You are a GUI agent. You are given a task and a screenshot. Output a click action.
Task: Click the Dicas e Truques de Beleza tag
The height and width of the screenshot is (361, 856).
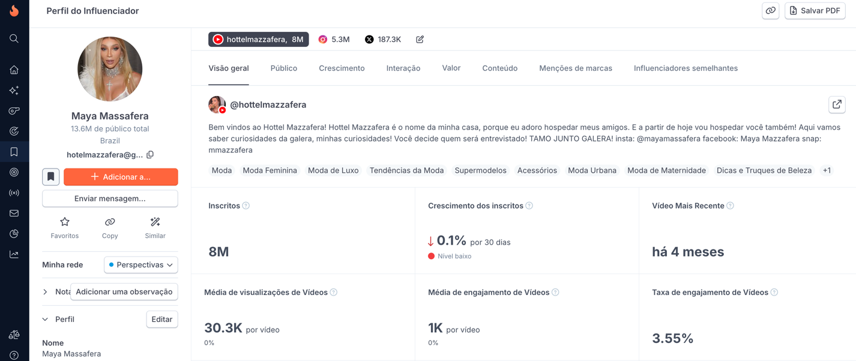764,170
